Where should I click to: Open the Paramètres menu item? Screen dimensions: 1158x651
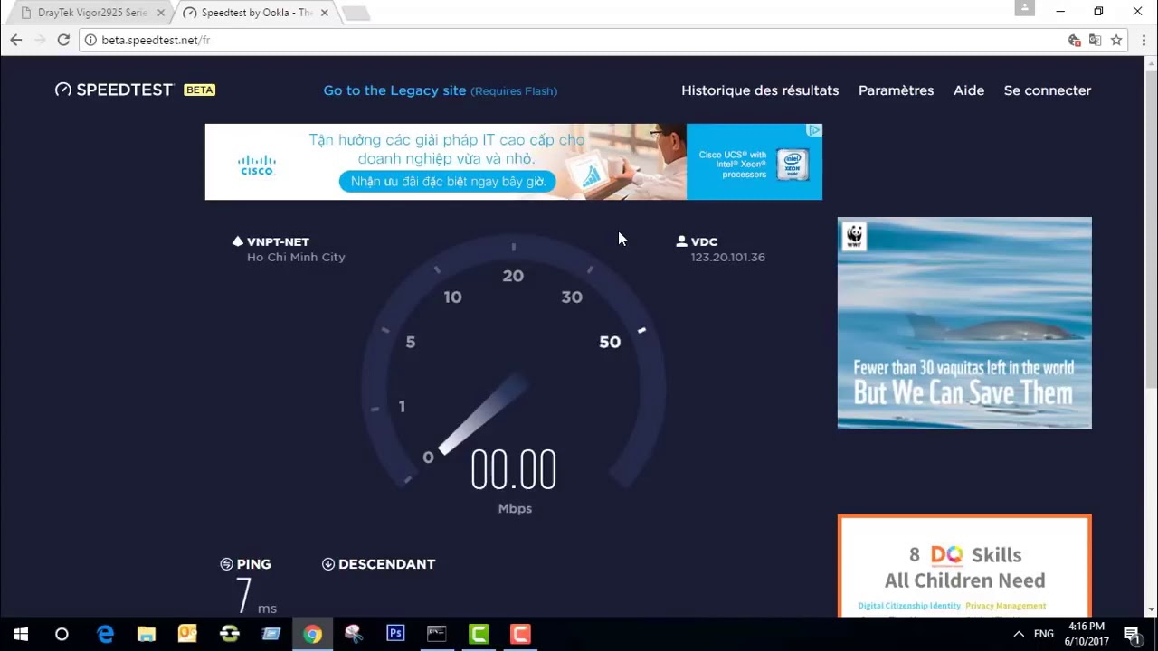click(896, 90)
